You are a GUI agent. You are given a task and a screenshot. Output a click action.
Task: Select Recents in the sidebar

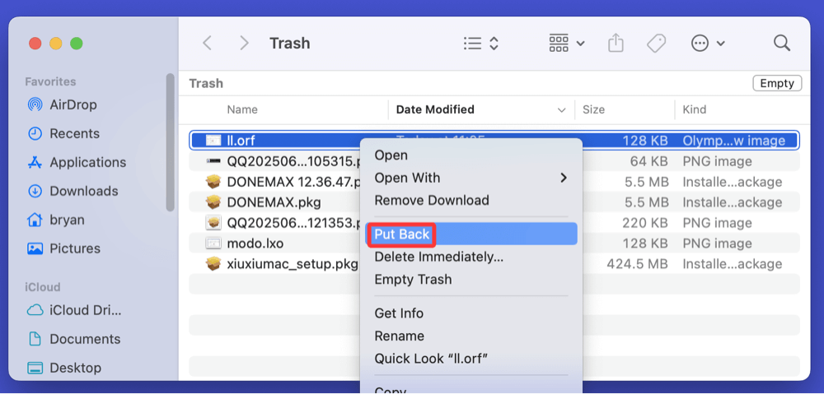tap(63, 134)
